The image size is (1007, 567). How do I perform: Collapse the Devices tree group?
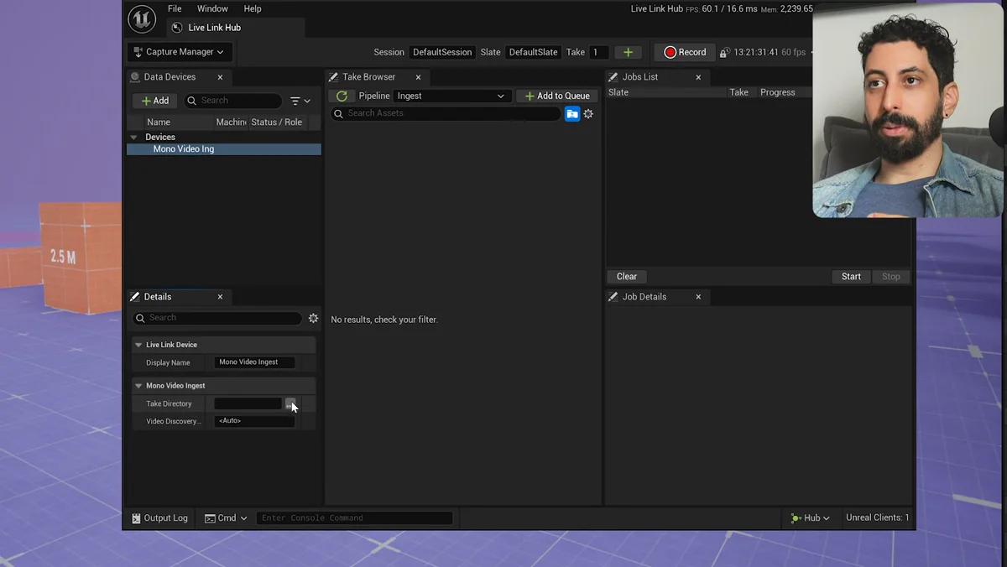click(133, 137)
